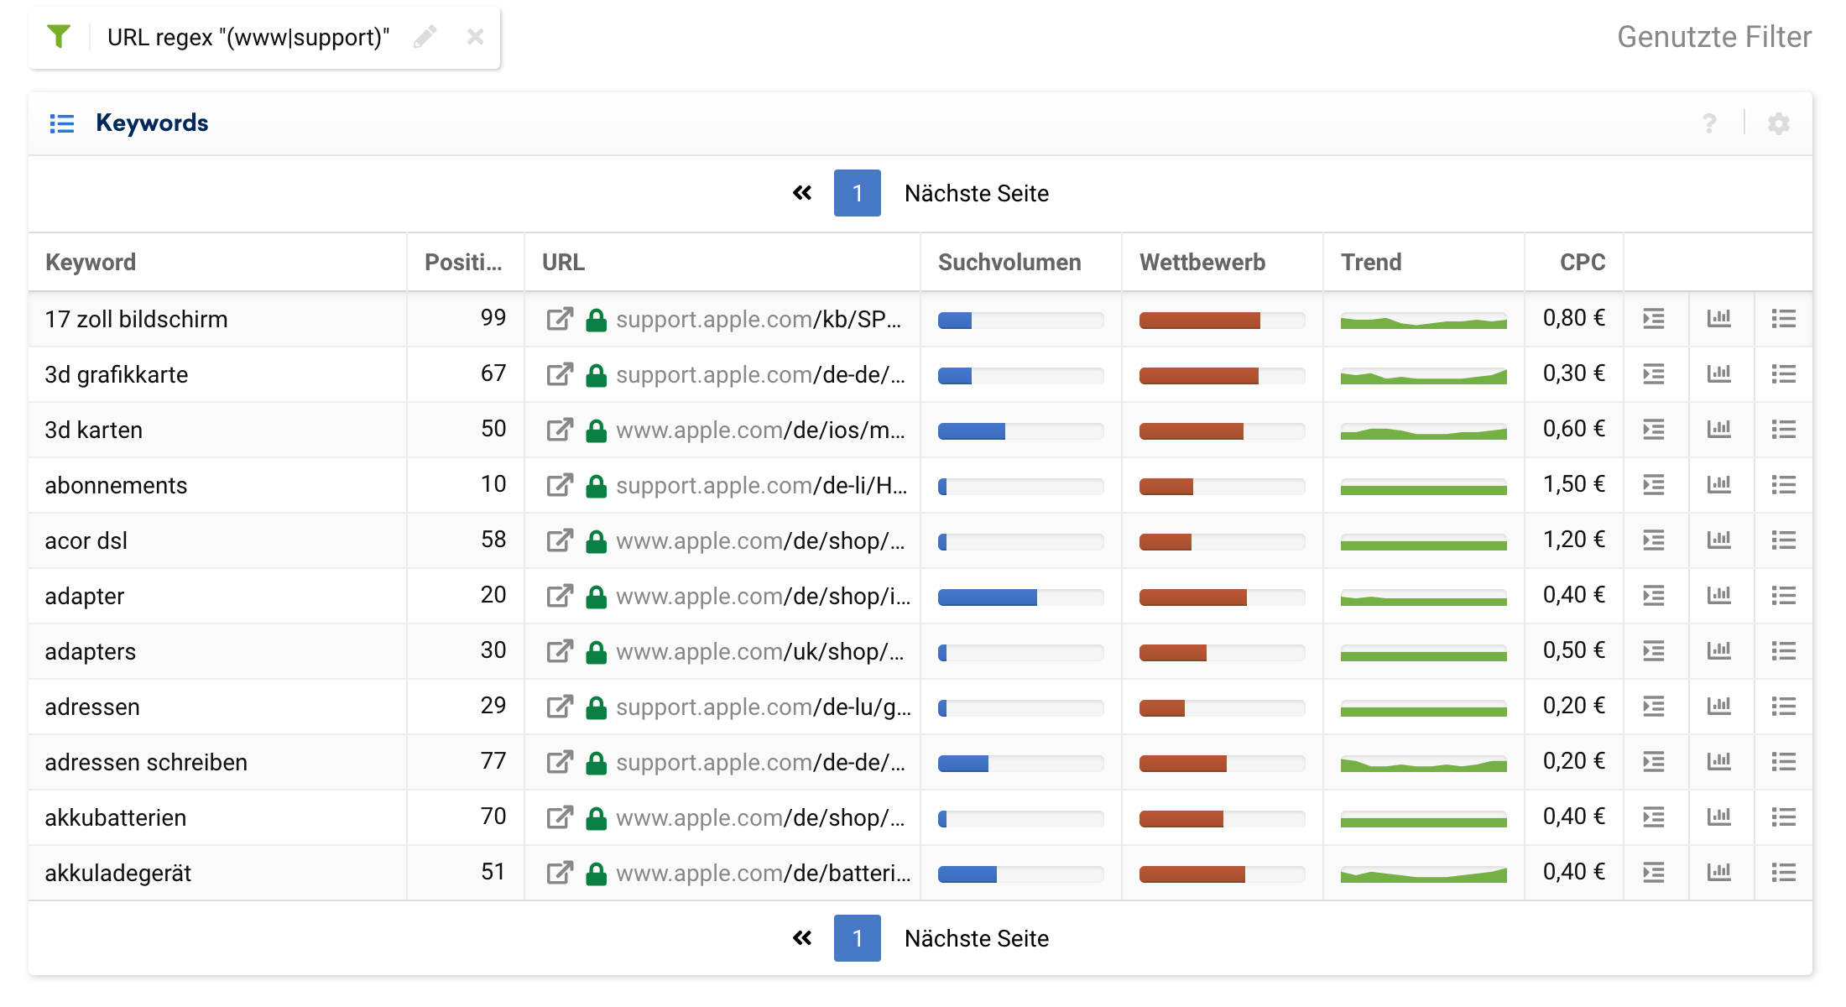Click the 17 zoll bildschirm support.apple.com URL
The width and height of the screenshot is (1846, 1007).
(x=759, y=319)
